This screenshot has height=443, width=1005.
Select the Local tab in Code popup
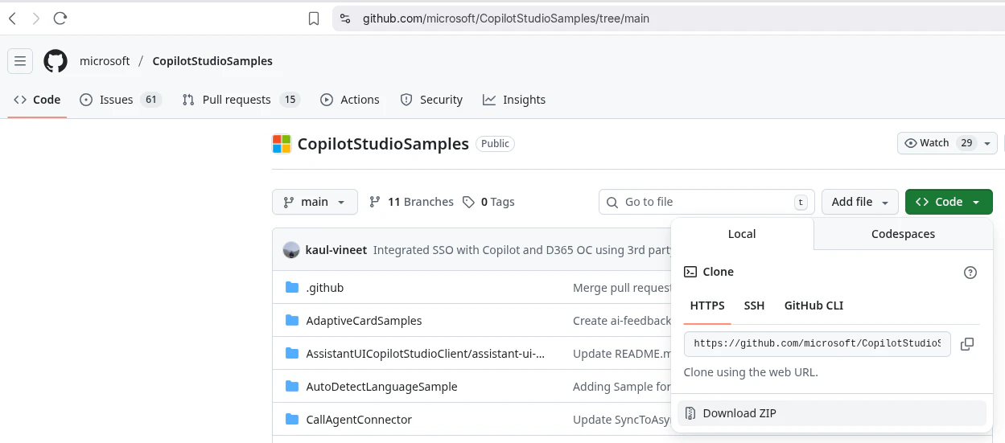tap(742, 234)
